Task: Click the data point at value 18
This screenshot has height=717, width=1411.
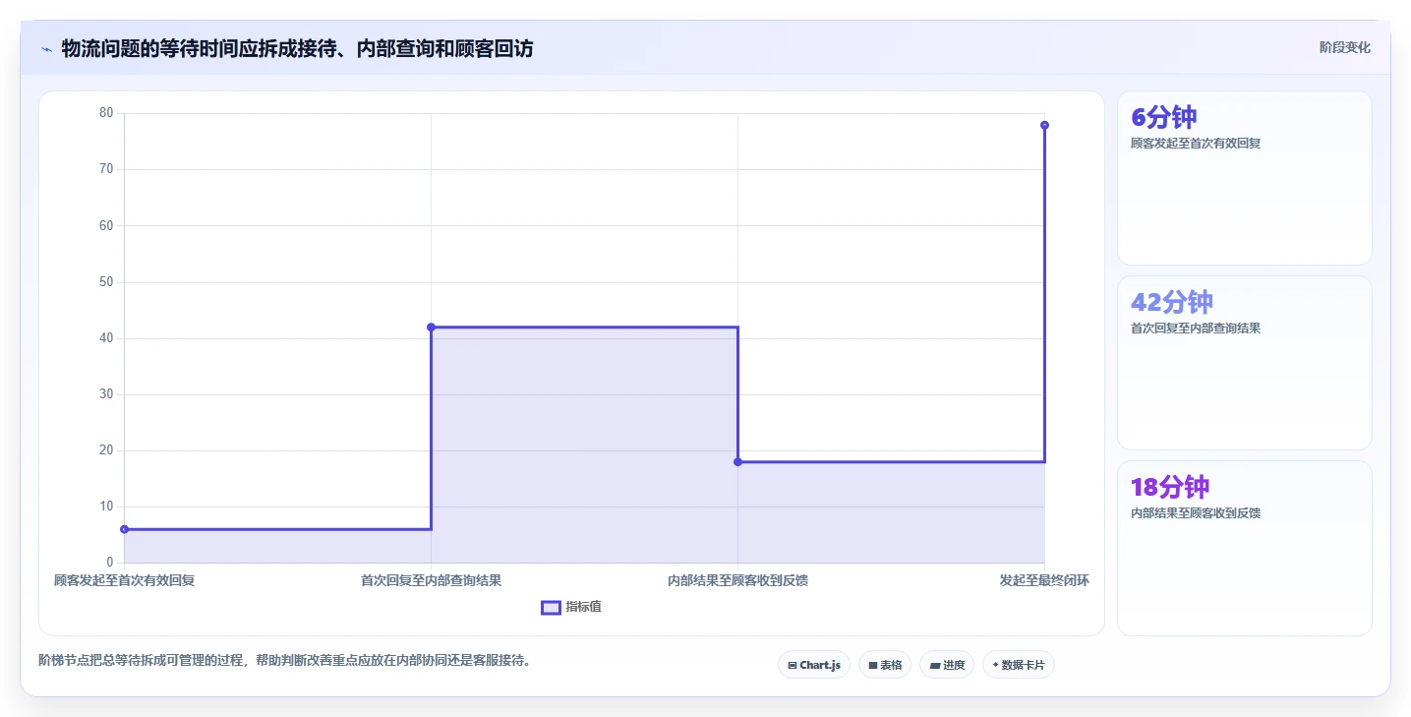Action: (737, 461)
